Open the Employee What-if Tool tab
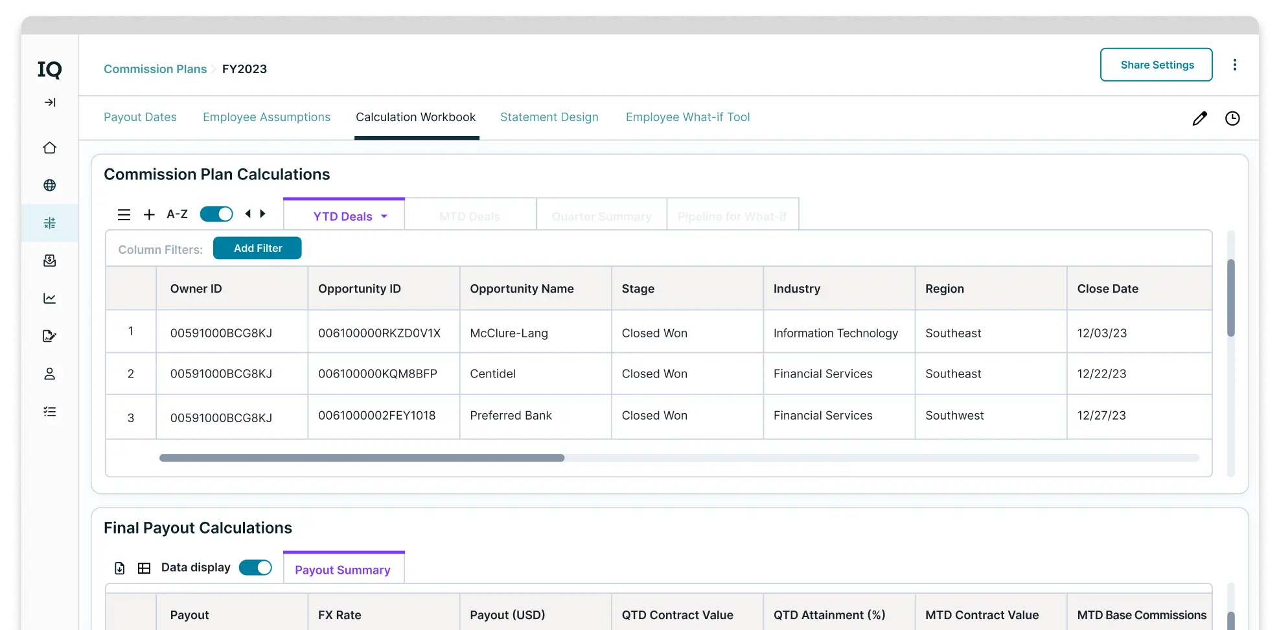The width and height of the screenshot is (1279, 630). pos(687,117)
